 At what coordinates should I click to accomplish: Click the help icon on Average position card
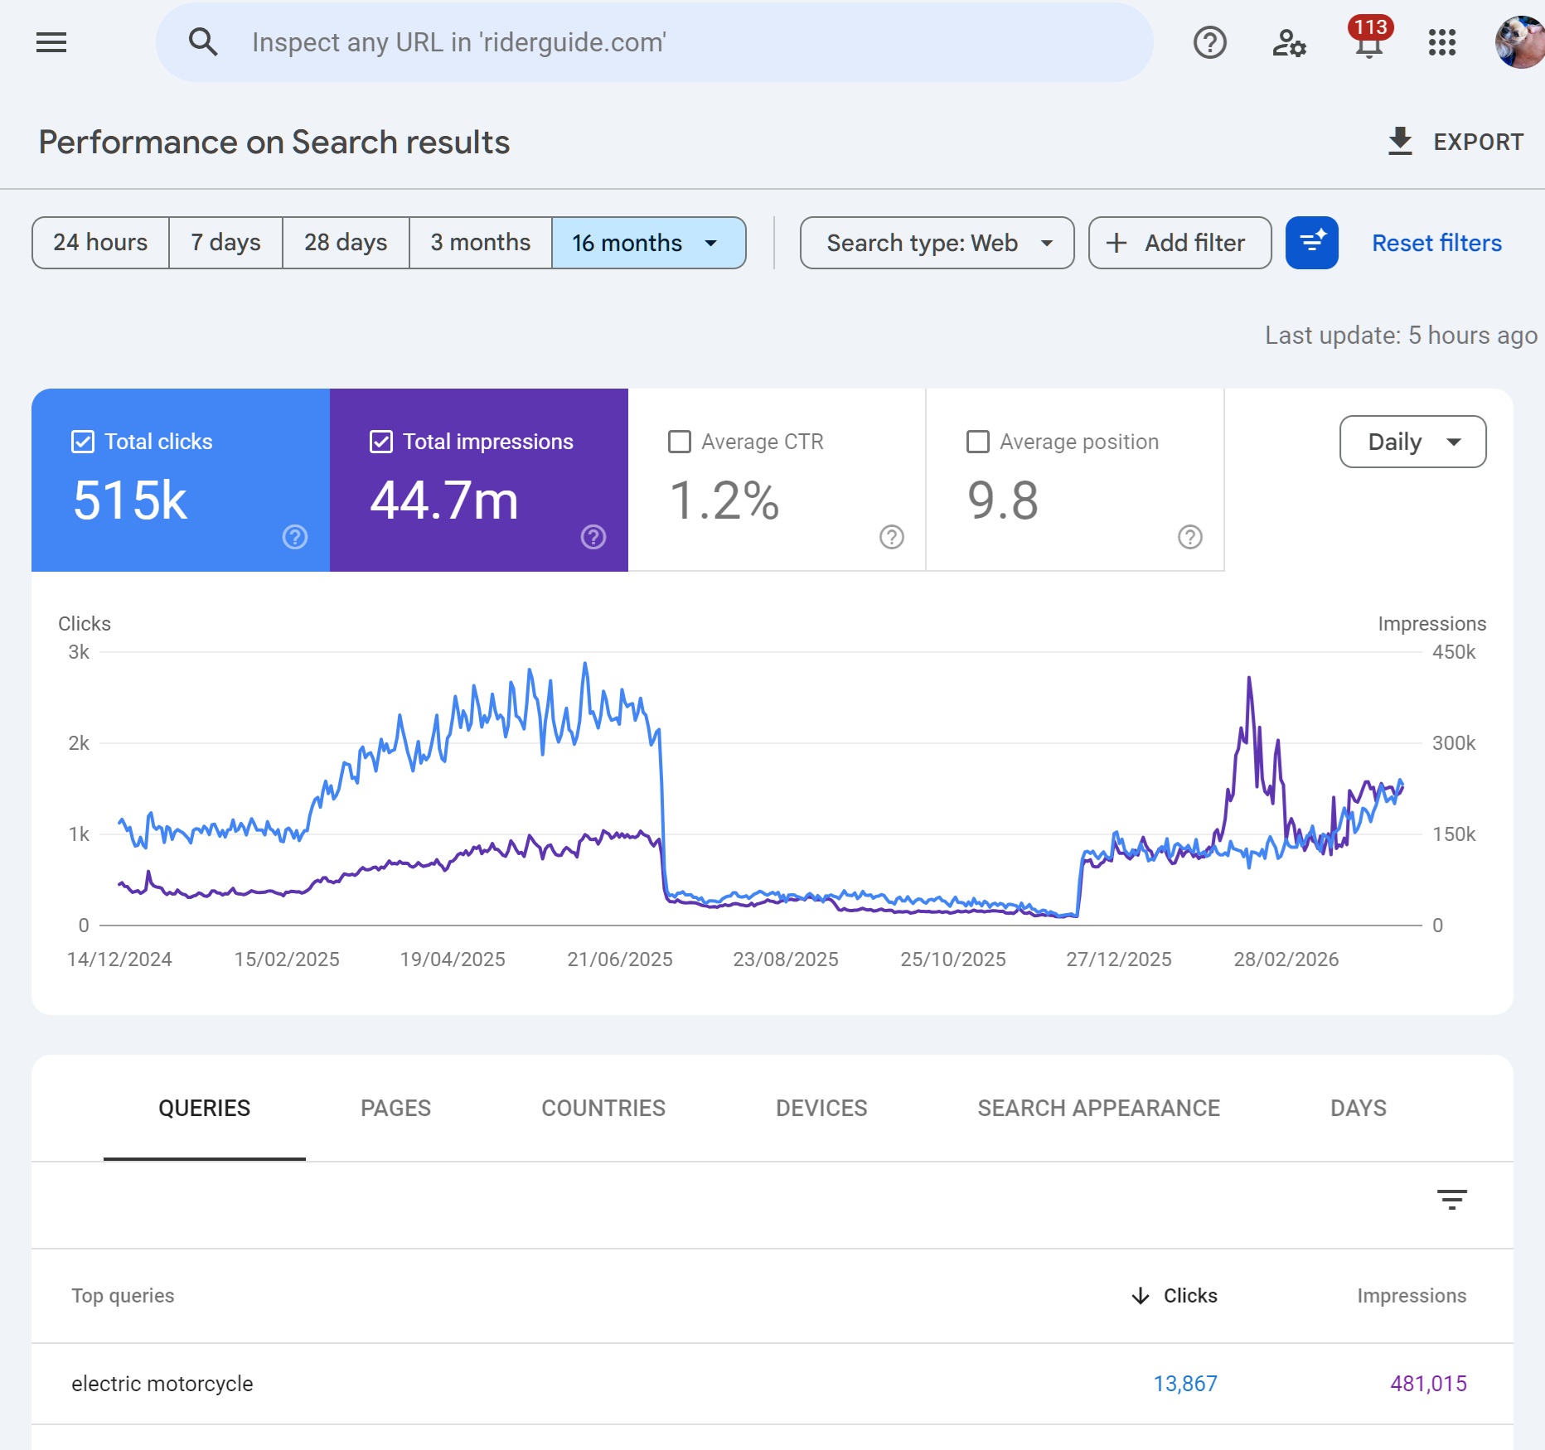pos(1189,537)
